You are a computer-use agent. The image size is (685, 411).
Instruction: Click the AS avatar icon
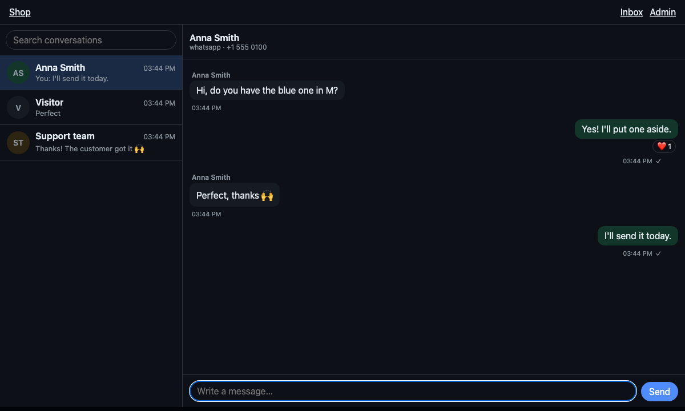pyautogui.click(x=18, y=73)
